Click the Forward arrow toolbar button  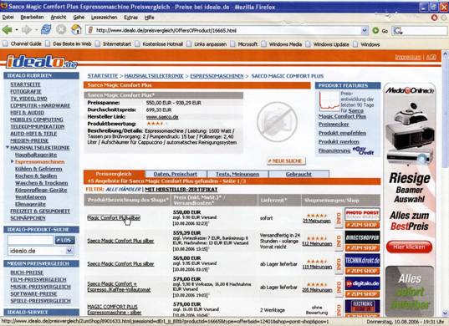(x=27, y=30)
